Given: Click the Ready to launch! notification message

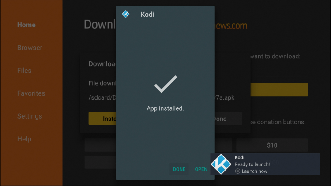Looking at the screenshot, I should tap(252, 164).
